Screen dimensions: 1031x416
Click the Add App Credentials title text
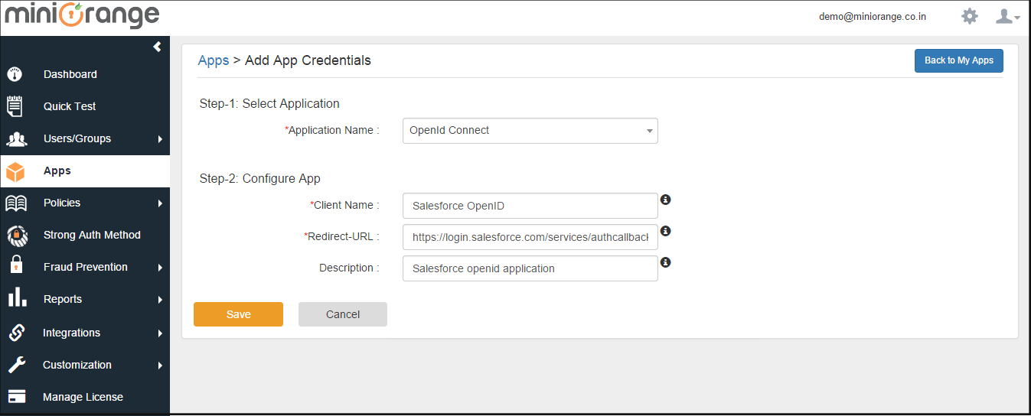(308, 60)
